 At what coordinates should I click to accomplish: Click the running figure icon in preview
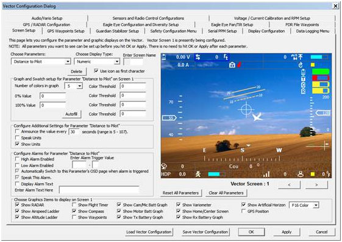click(x=198, y=174)
